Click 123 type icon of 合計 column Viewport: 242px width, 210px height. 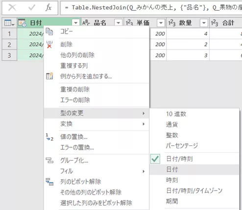coord(215,23)
